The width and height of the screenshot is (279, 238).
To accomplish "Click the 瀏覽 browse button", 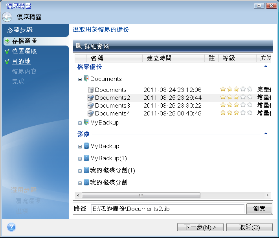I will pyautogui.click(x=259, y=209).
